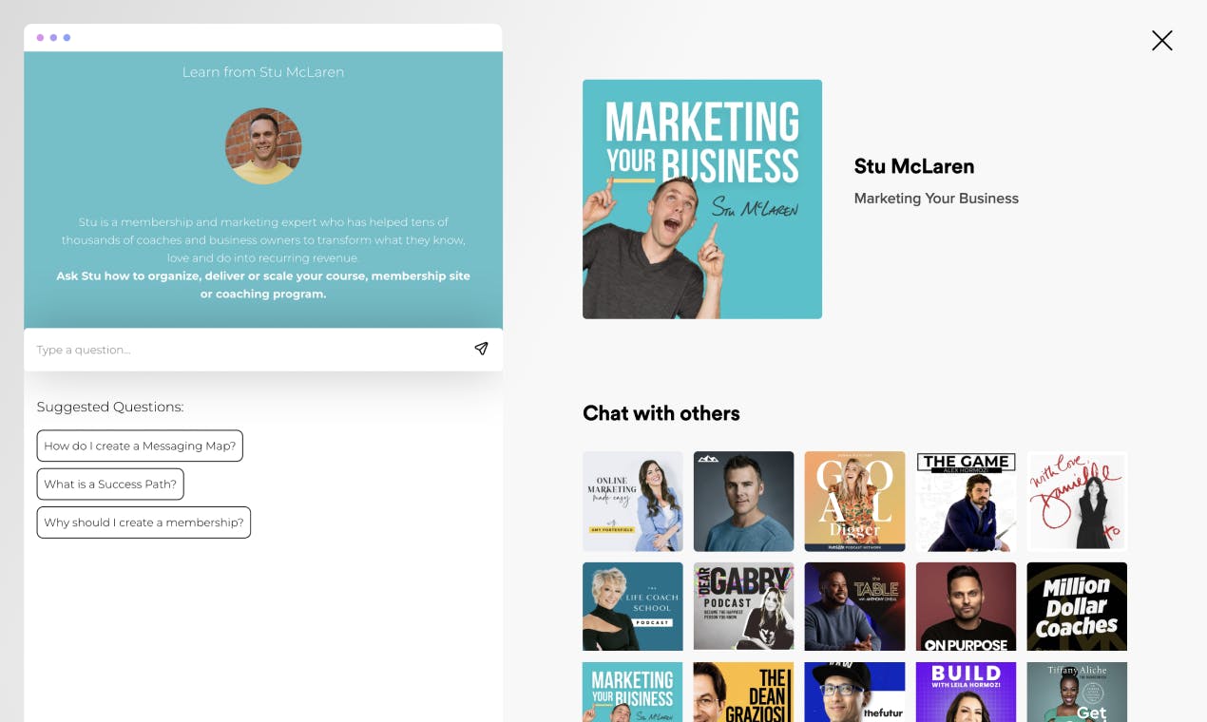This screenshot has height=722, width=1207.
Task: Click the 'Suggested Questions:' label
Action: 110,407
